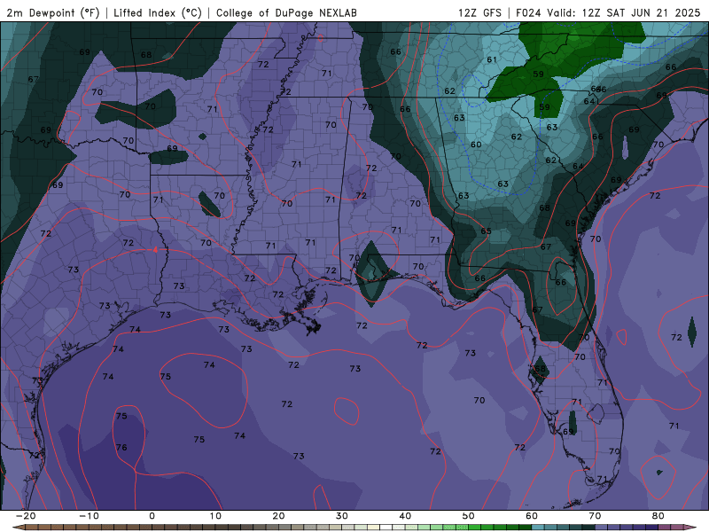Viewport: 709px width, 532px height.
Task: Click the 65 dewpoint value on the map
Action: (486, 231)
